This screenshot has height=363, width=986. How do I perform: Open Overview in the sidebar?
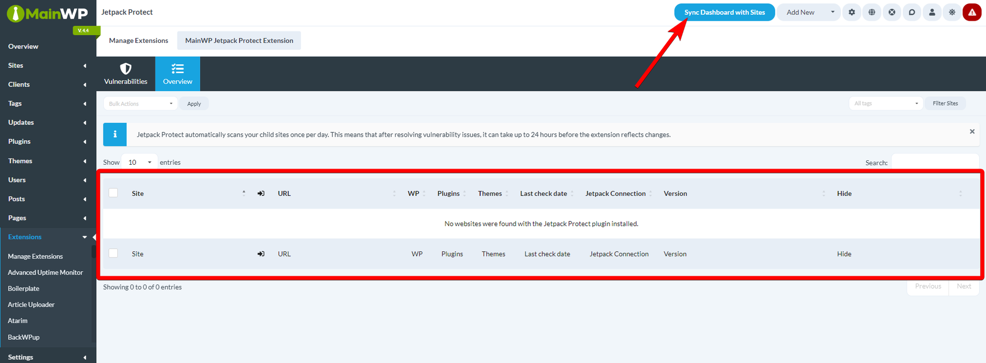tap(23, 46)
